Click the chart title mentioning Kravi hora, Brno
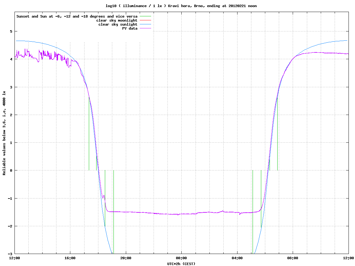 click(181, 6)
